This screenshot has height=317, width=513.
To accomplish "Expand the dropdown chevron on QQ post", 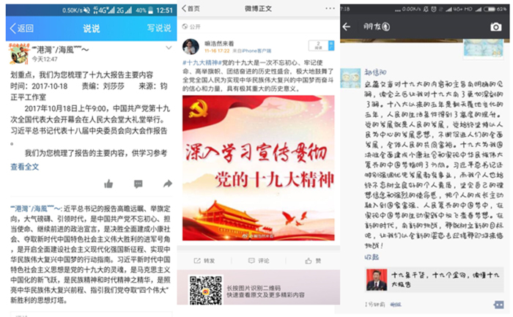I will coord(169,48).
